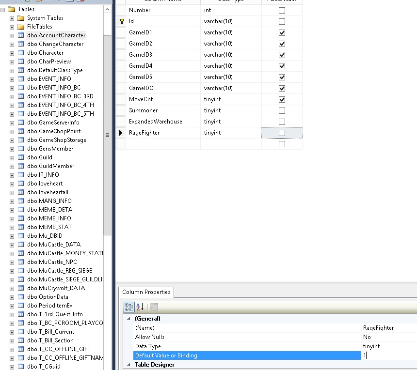Image resolution: width=417 pixels, height=370 pixels.
Task: Click the table icon for dbo.CharPreview
Action: tap(21, 62)
